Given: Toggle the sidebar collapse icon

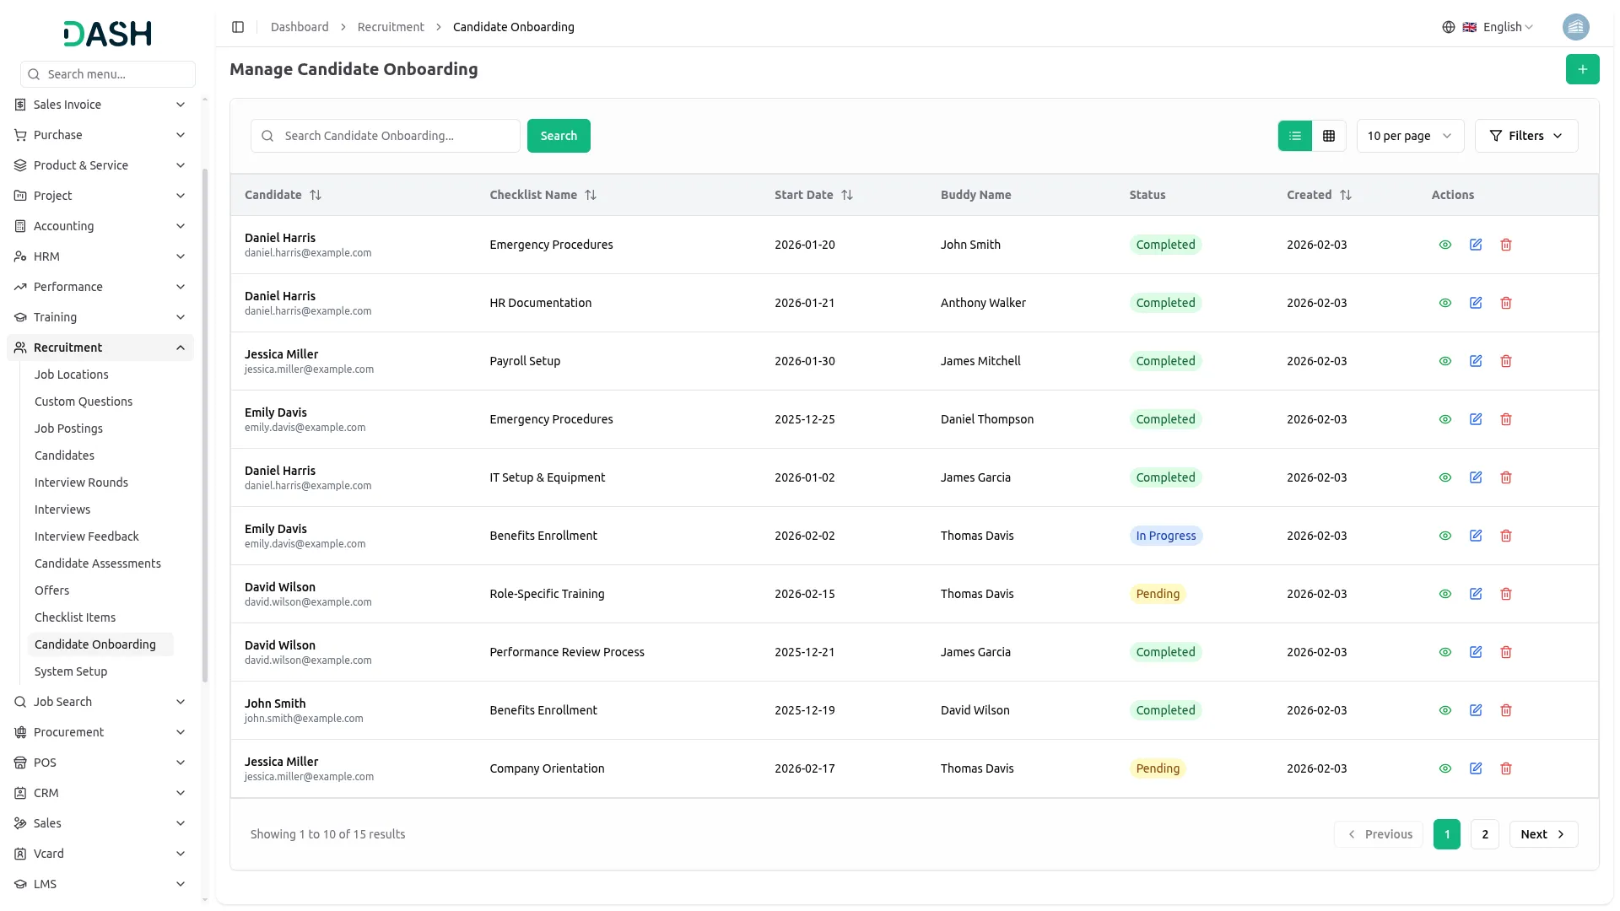Looking at the screenshot, I should pyautogui.click(x=238, y=27).
